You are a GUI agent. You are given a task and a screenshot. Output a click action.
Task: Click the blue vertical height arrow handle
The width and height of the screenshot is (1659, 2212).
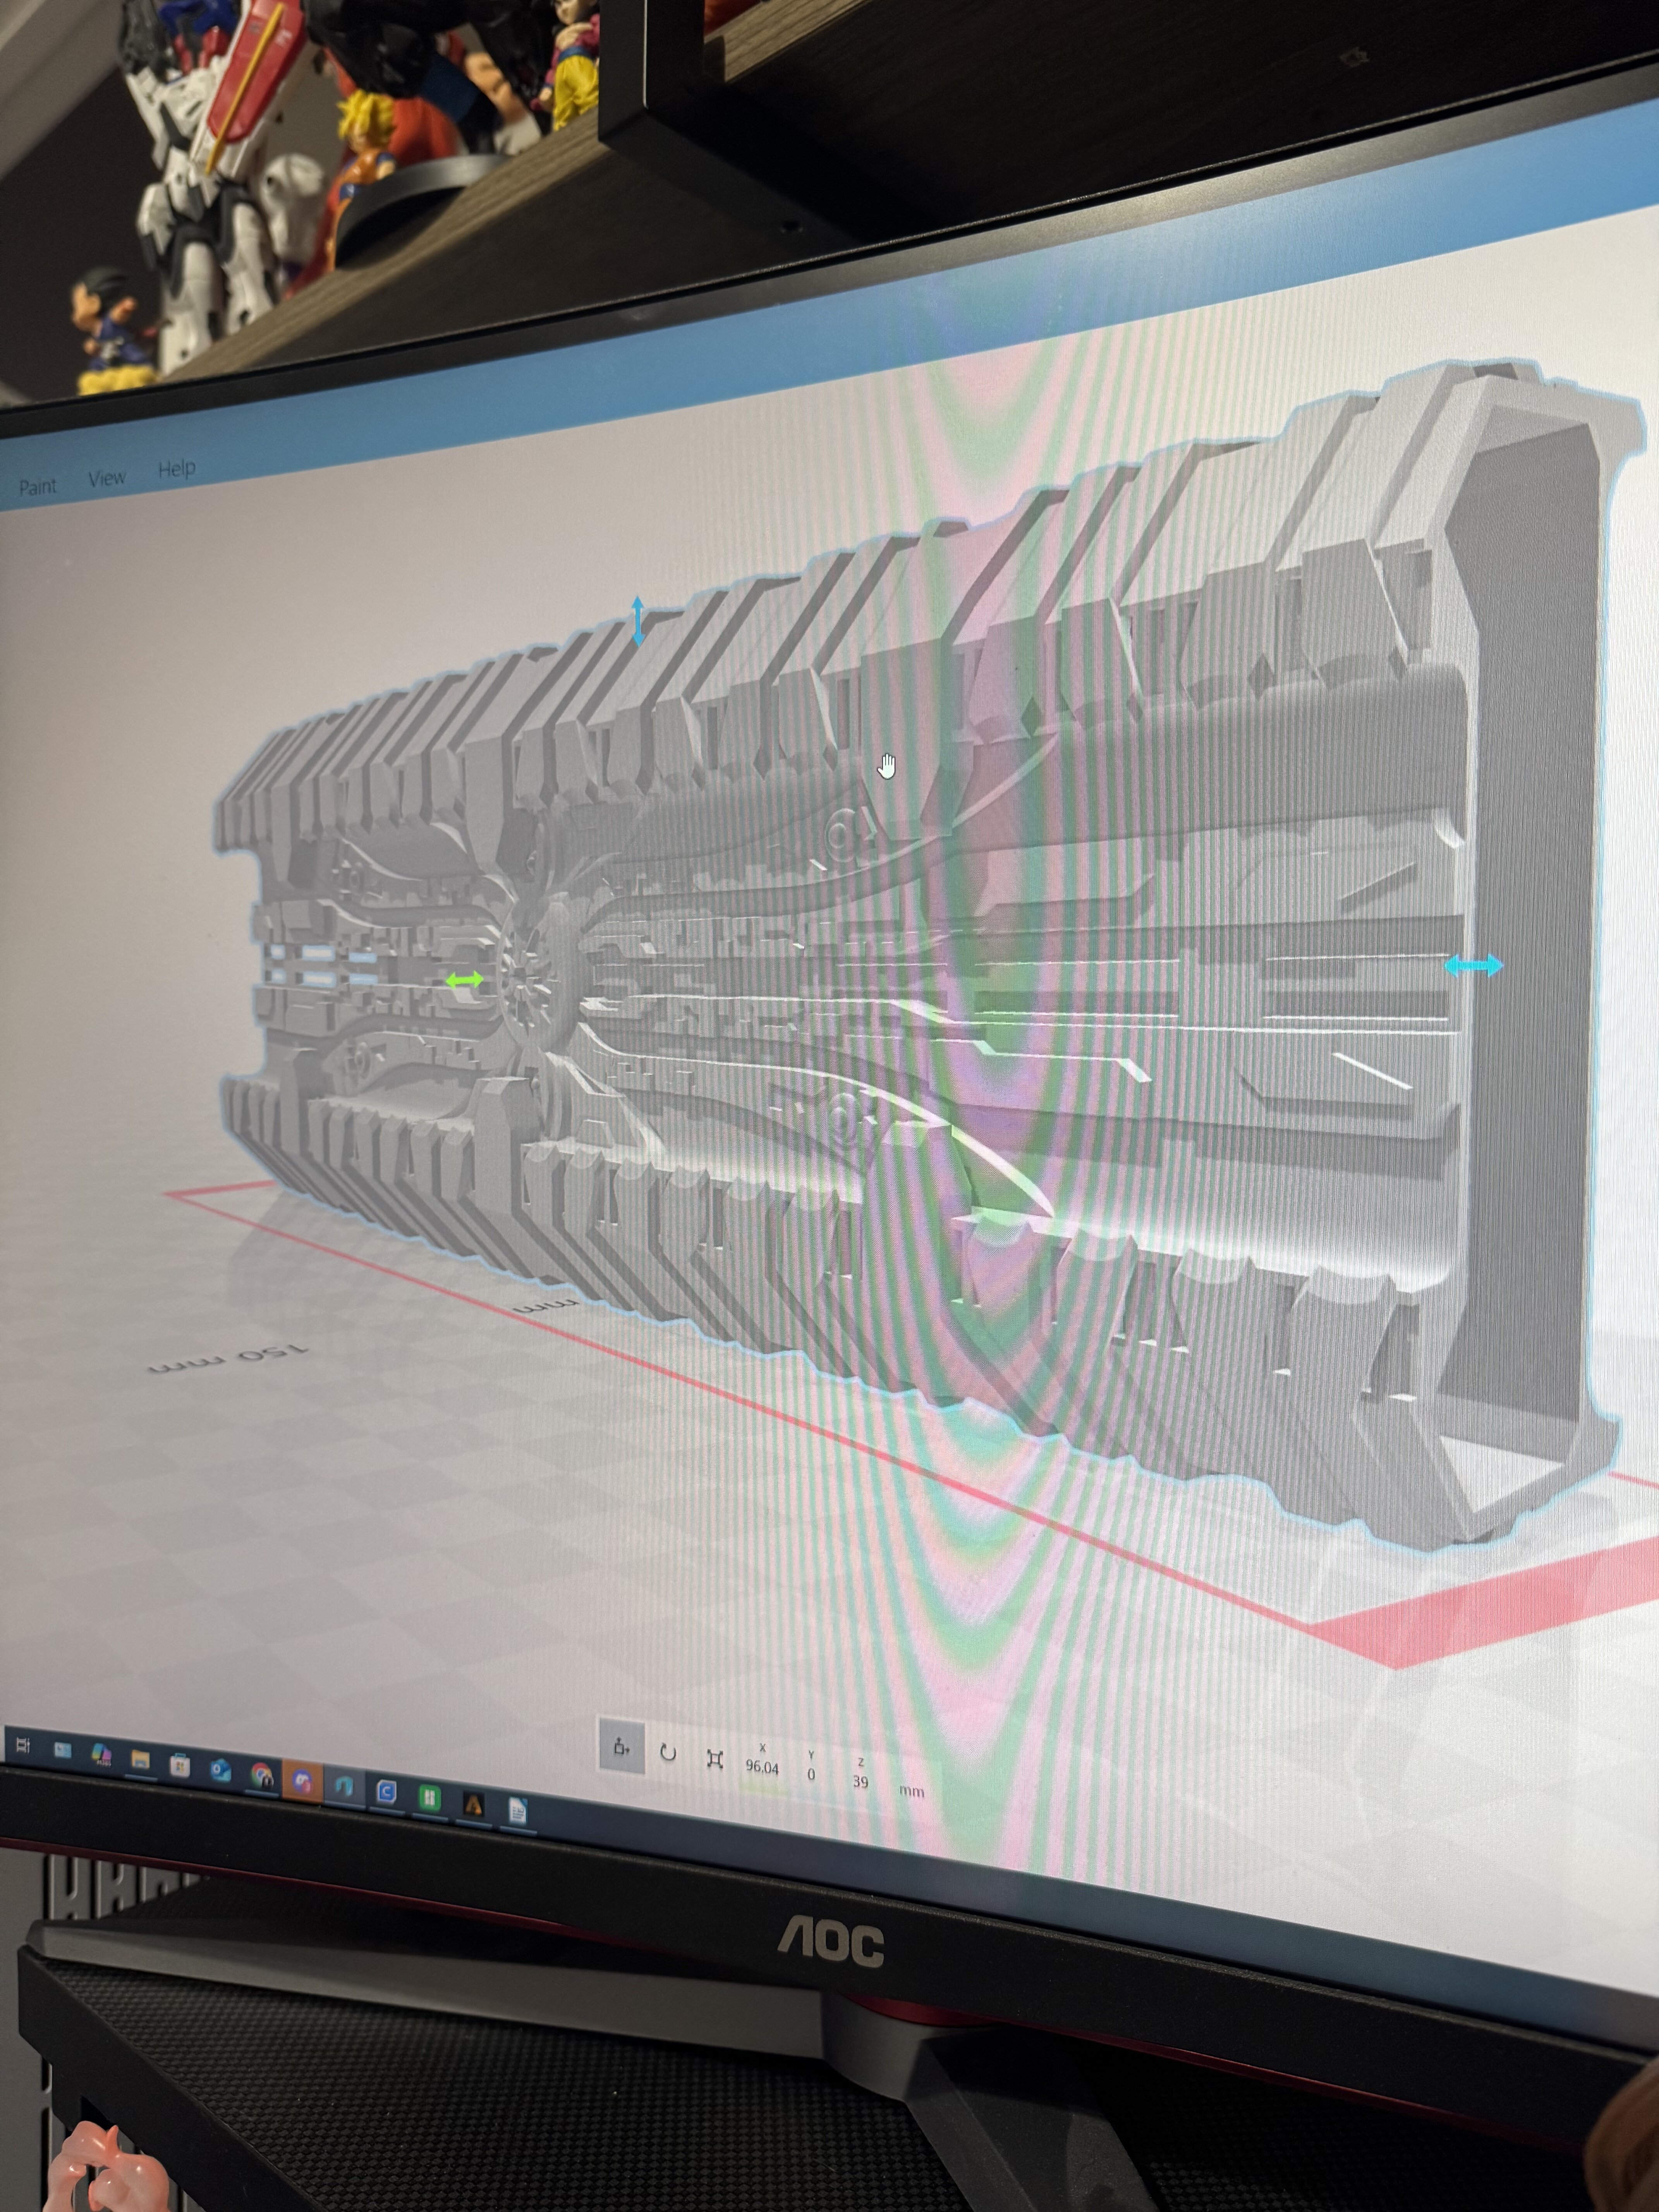(638, 620)
